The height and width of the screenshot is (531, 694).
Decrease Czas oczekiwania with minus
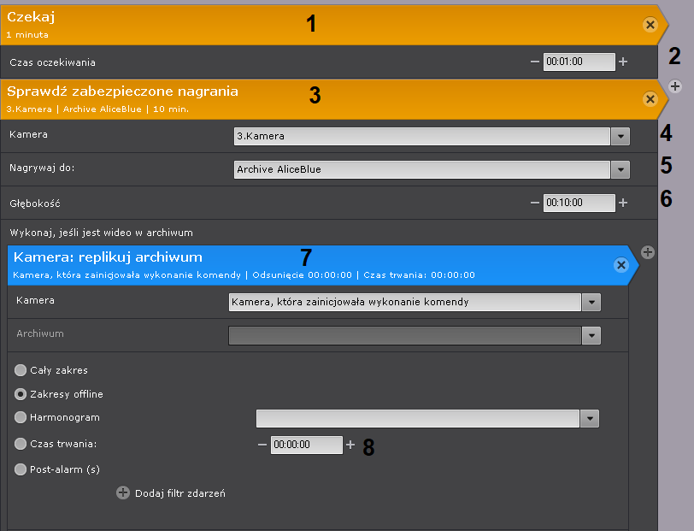[535, 62]
